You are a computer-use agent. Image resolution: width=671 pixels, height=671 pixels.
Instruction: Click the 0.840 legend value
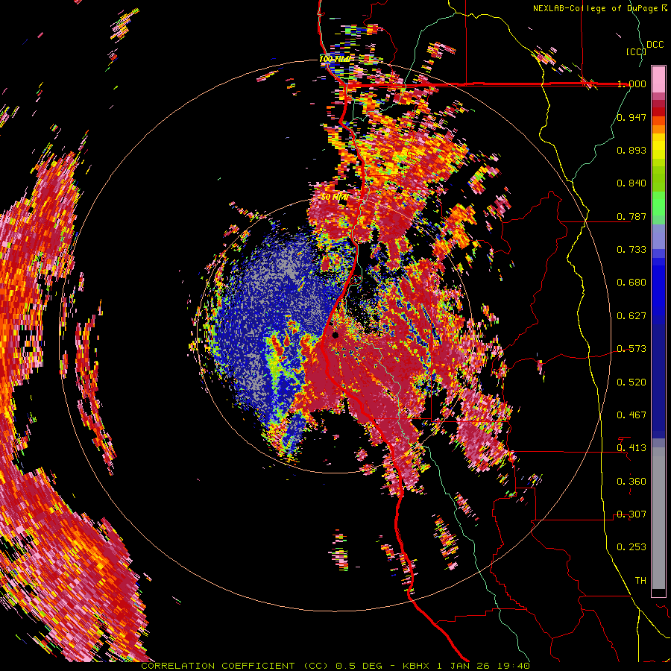(631, 183)
